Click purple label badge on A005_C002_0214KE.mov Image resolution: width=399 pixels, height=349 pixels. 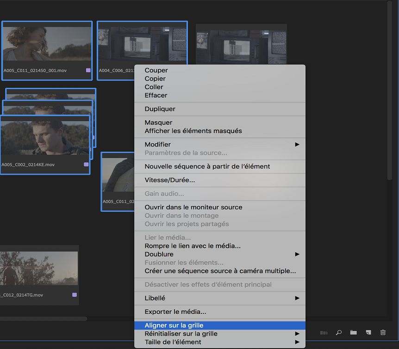click(86, 165)
